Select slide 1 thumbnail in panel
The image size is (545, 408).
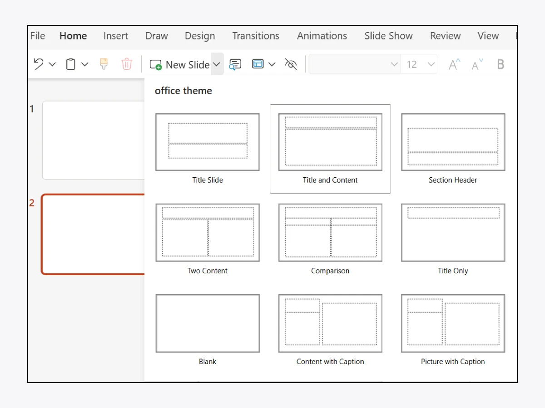93,140
